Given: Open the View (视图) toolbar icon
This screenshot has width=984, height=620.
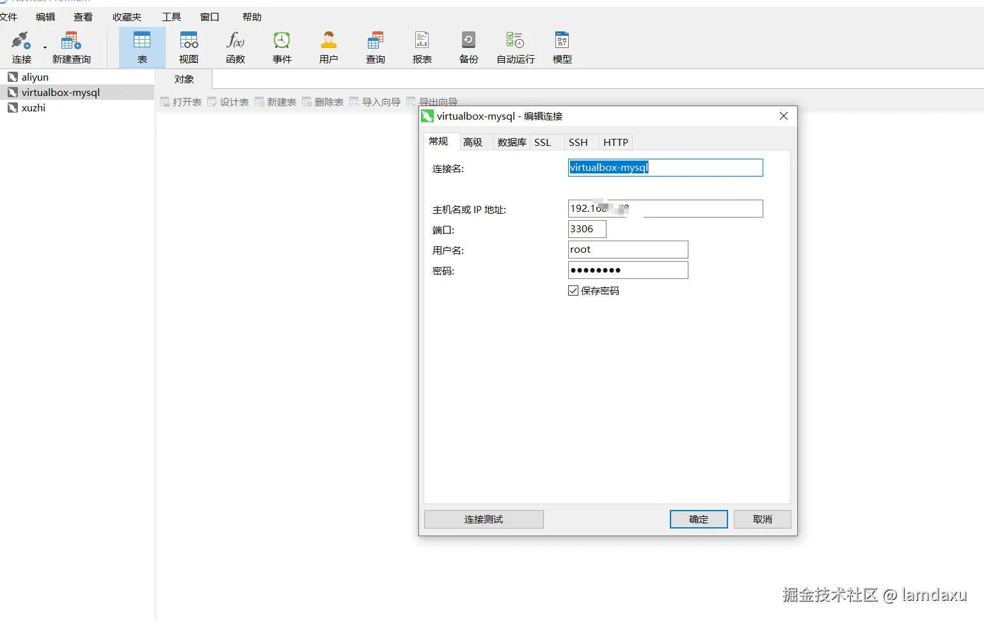Looking at the screenshot, I should click(189, 47).
